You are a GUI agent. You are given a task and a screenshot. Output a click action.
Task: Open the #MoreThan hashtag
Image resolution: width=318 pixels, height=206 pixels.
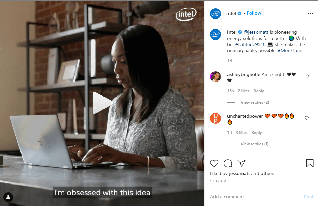pos(290,50)
